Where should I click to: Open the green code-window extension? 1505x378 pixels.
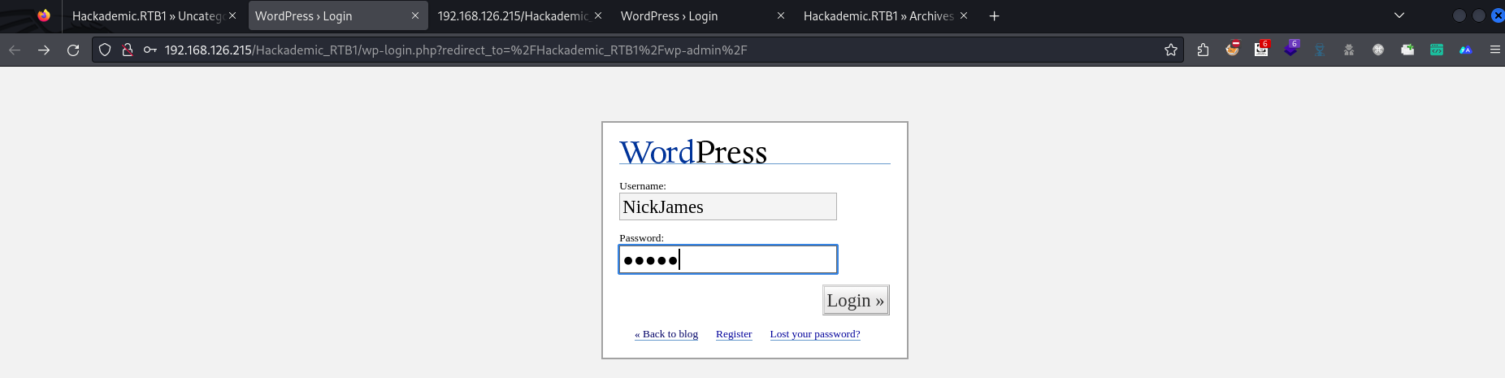coord(1437,50)
